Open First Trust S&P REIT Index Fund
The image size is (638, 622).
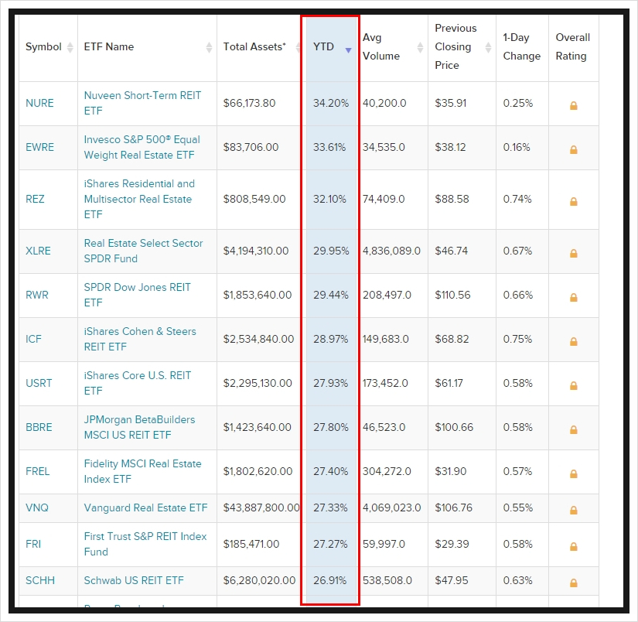(145, 545)
